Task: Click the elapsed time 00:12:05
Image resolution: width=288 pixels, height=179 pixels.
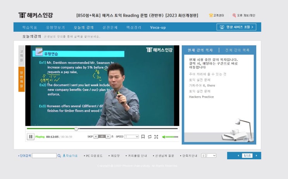Action: pos(52,137)
